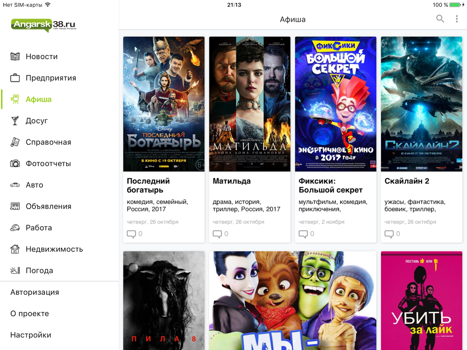467x350 pixels.
Task: Select the title "Скайлайн 2"
Action: coord(407,181)
